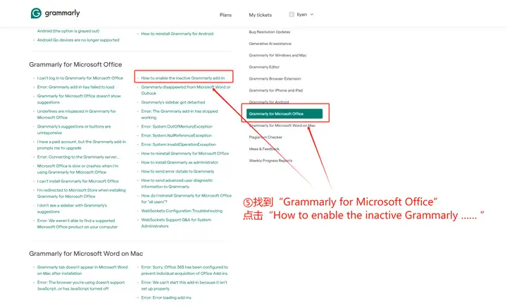Open 'redirected to Microsoft Store when installing' article
Viewport: 507px width, 308px height.
coord(81,194)
